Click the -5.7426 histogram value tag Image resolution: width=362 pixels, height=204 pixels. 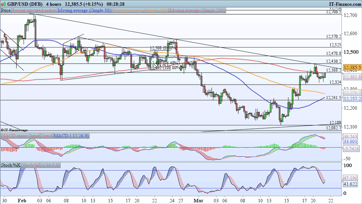(x=351, y=149)
